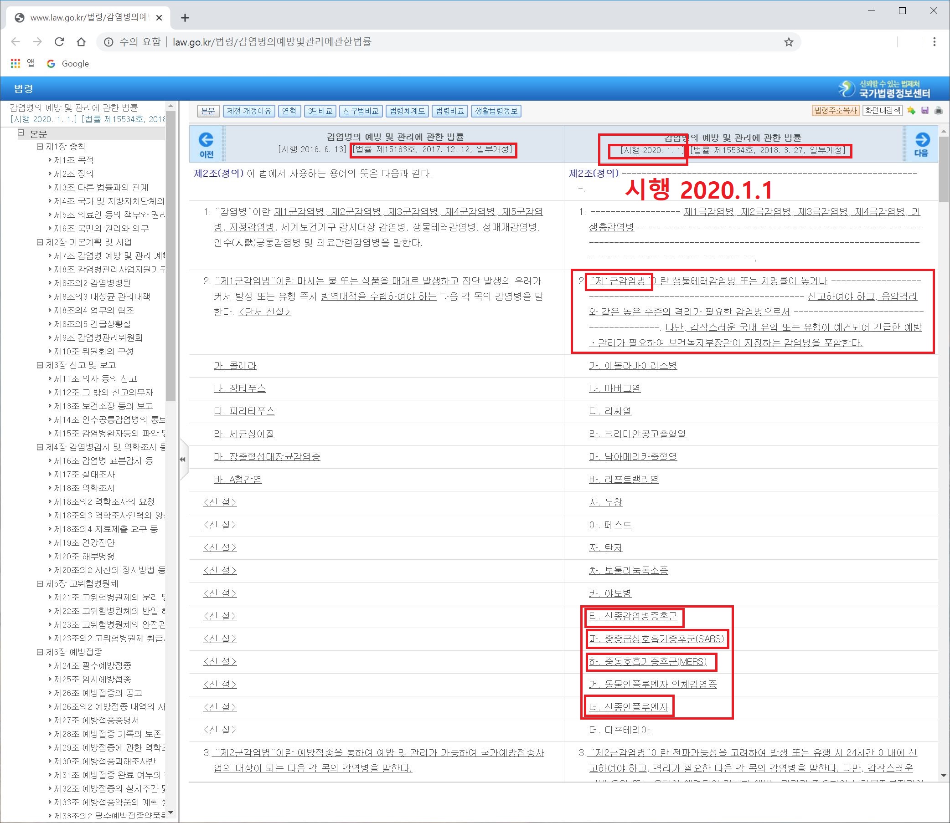Click the sidebar tree scrollbar down arrow

(170, 812)
